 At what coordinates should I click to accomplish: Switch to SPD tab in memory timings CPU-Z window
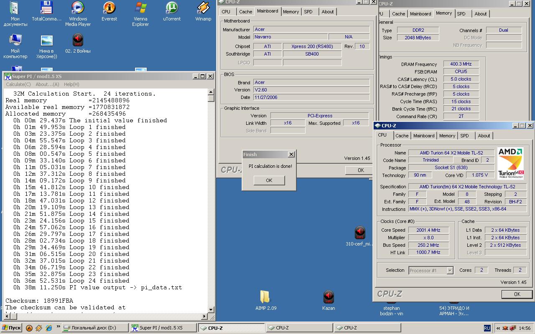461,14
